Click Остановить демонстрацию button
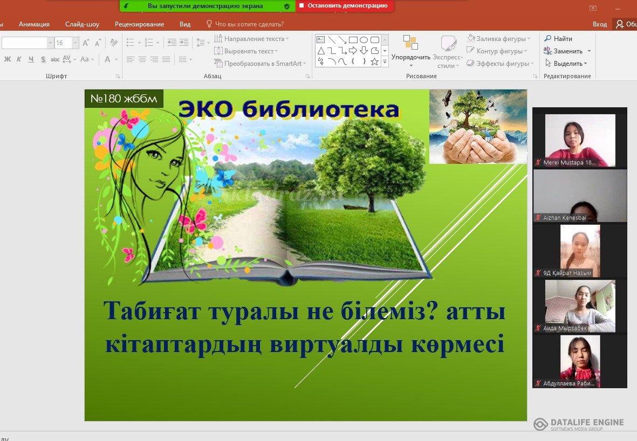The height and width of the screenshot is (441, 637). coord(345,5)
